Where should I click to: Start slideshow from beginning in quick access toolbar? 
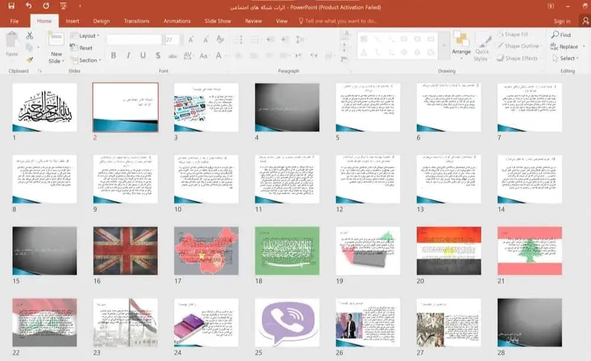[63, 6]
